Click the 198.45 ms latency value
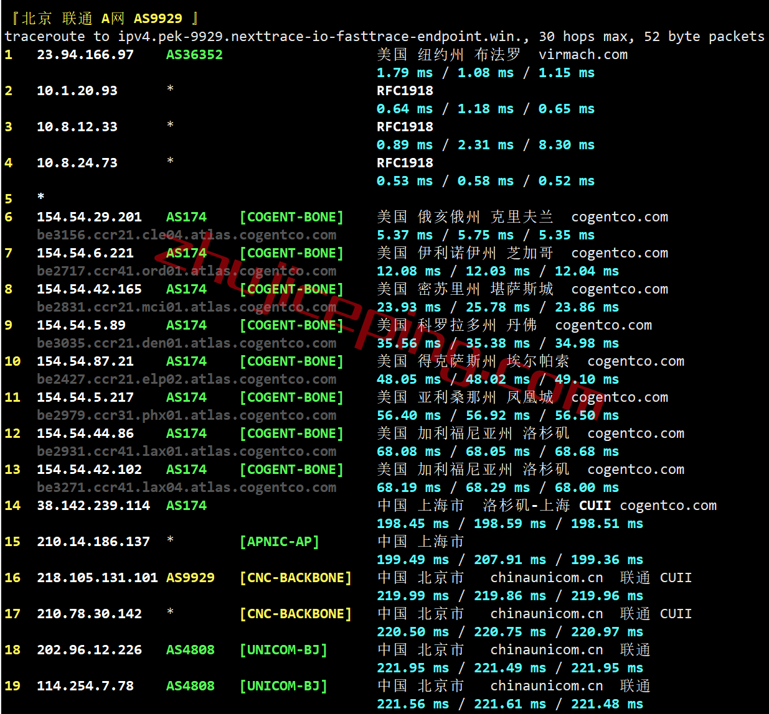Viewport: 769px width, 714px height. 412,524
